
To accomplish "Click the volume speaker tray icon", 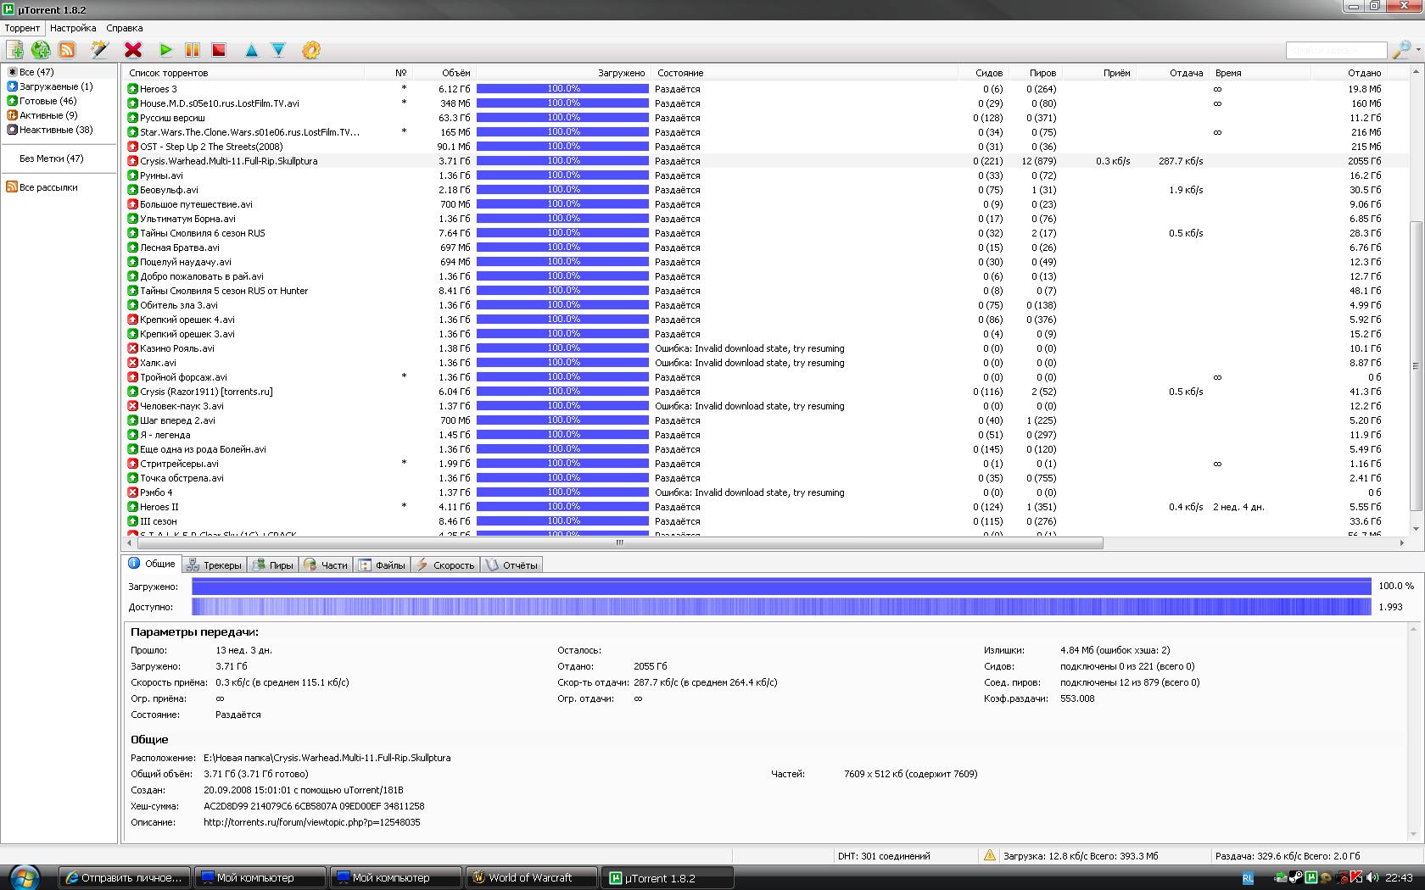I will (x=1371, y=878).
